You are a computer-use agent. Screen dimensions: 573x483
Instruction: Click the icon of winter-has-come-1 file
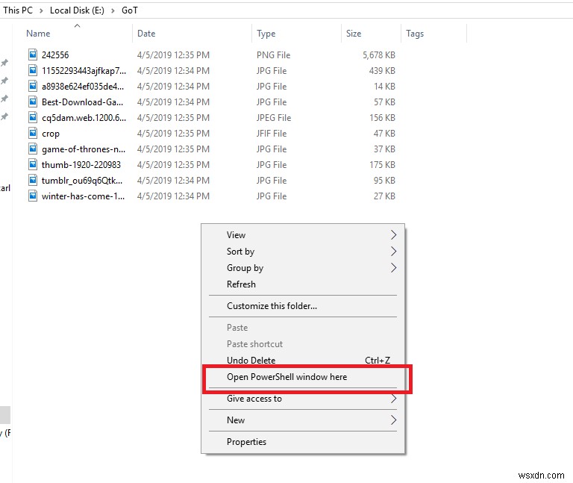point(33,196)
